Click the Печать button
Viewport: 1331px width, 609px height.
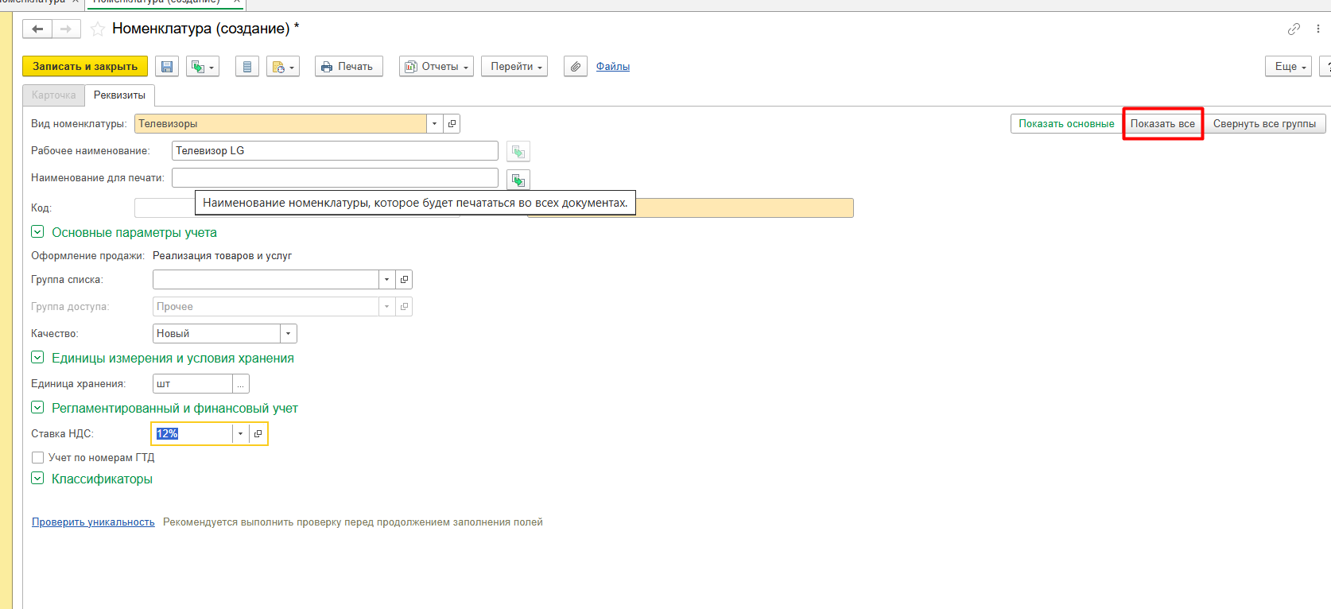pyautogui.click(x=349, y=67)
